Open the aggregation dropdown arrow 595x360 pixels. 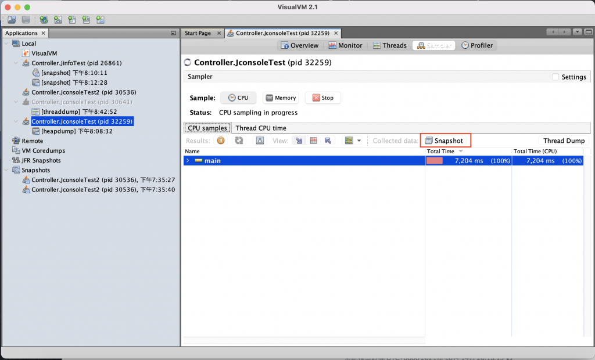coord(359,141)
